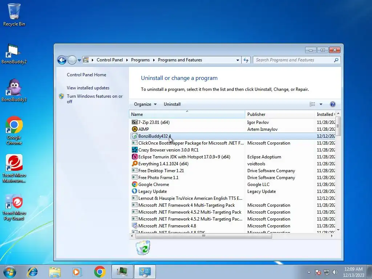Open recent pages dropdown arrow

pos(79,60)
